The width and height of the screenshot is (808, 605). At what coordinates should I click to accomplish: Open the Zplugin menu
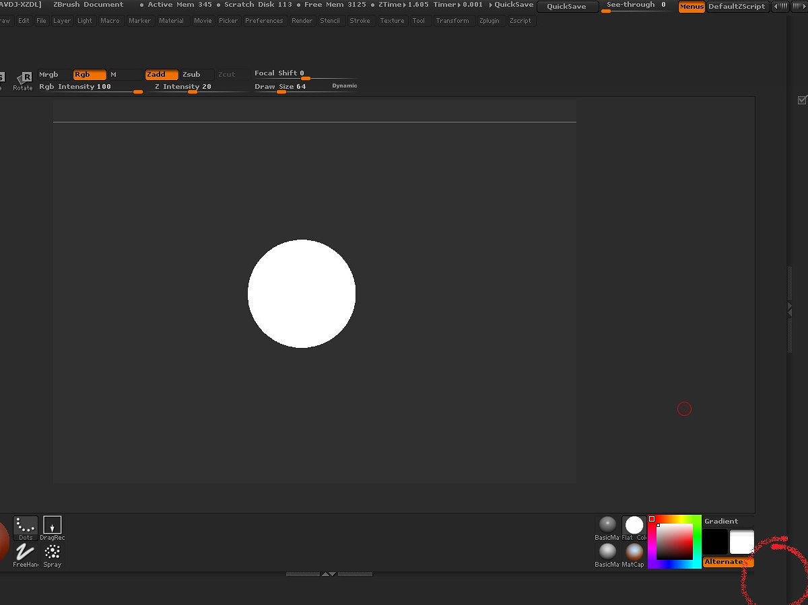coord(490,21)
